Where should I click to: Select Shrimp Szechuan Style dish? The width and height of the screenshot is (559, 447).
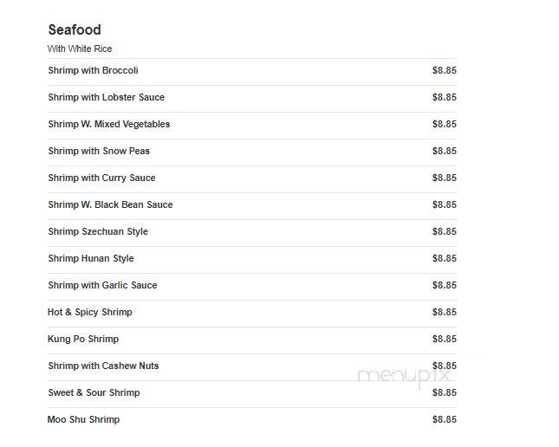tap(98, 231)
